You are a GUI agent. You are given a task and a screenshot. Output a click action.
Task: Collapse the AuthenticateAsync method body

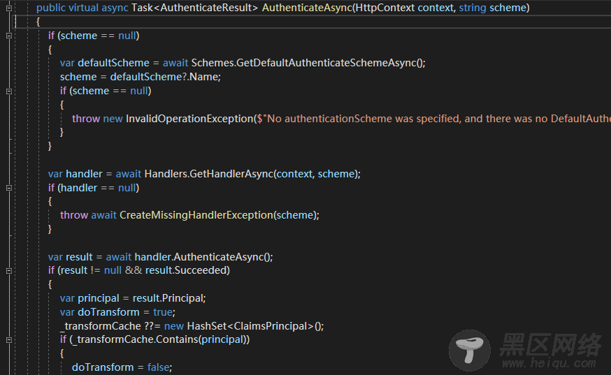(9, 8)
